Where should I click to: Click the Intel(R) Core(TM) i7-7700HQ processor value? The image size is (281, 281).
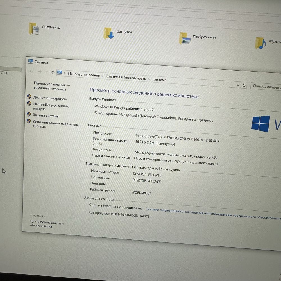[177, 138]
